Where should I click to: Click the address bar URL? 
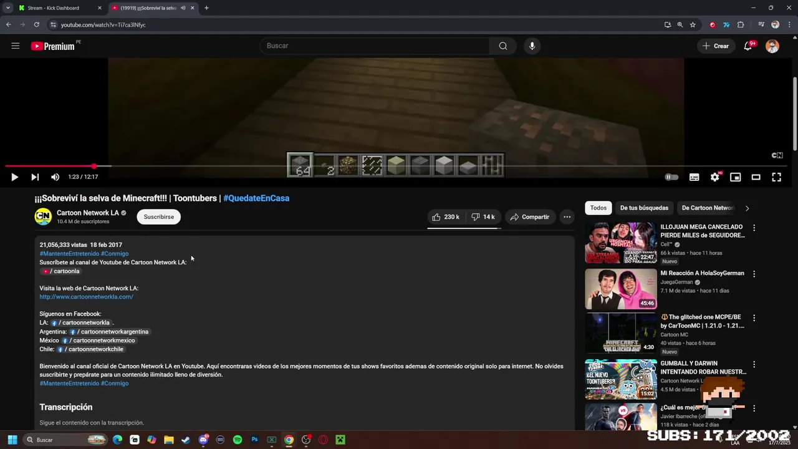click(103, 25)
